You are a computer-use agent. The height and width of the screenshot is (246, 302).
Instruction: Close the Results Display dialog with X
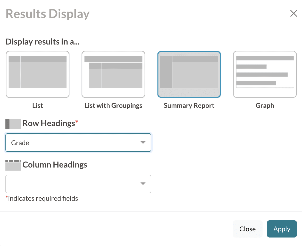293,14
